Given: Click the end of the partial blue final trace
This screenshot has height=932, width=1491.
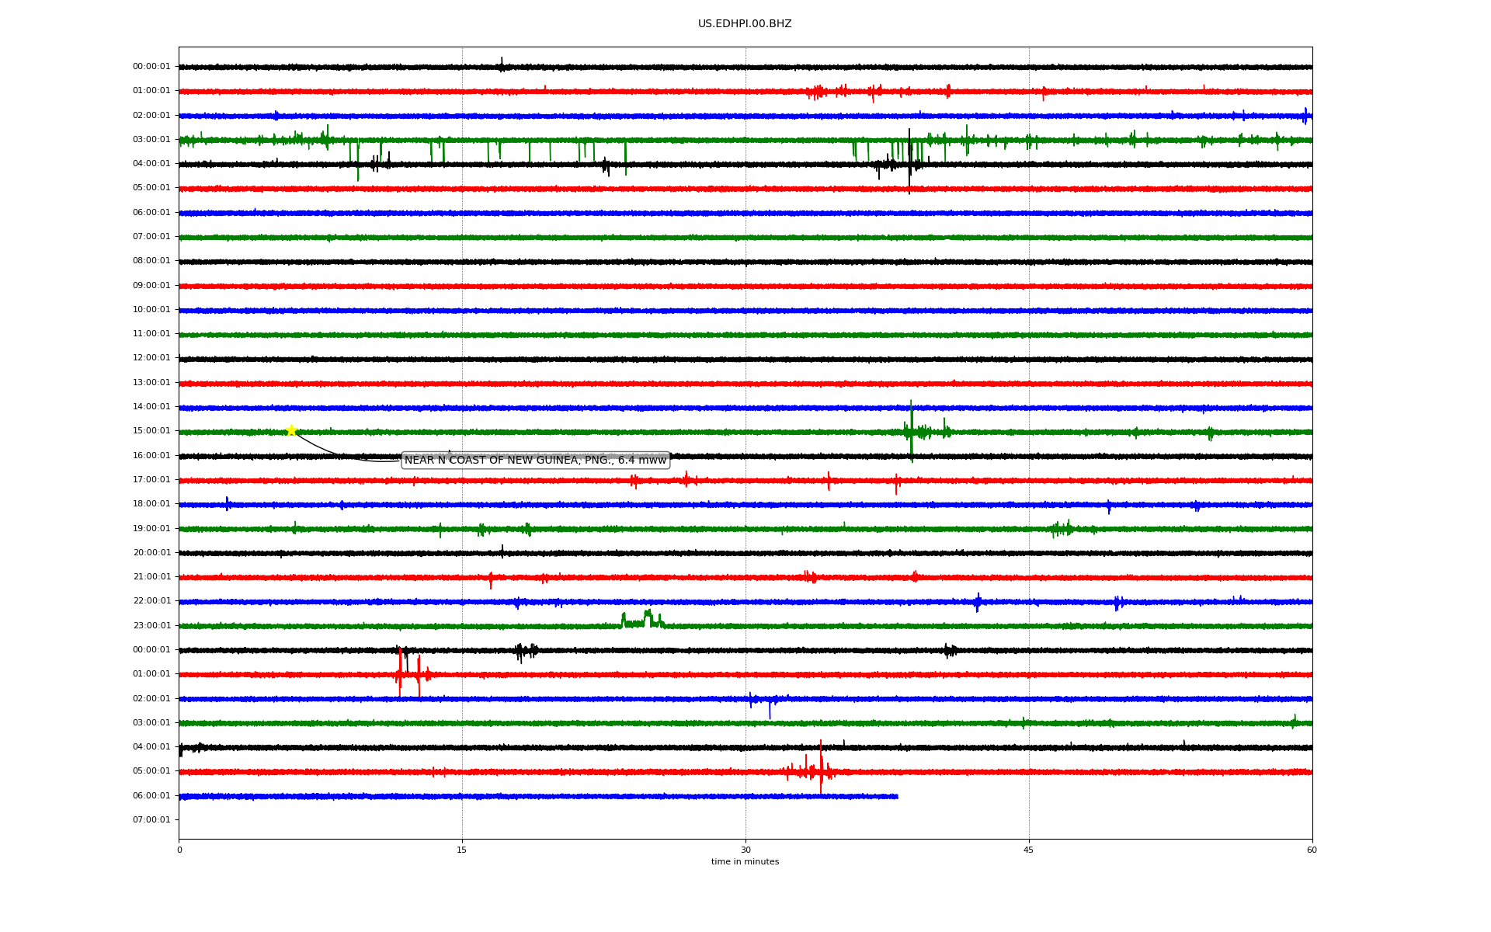Looking at the screenshot, I should [x=897, y=796].
